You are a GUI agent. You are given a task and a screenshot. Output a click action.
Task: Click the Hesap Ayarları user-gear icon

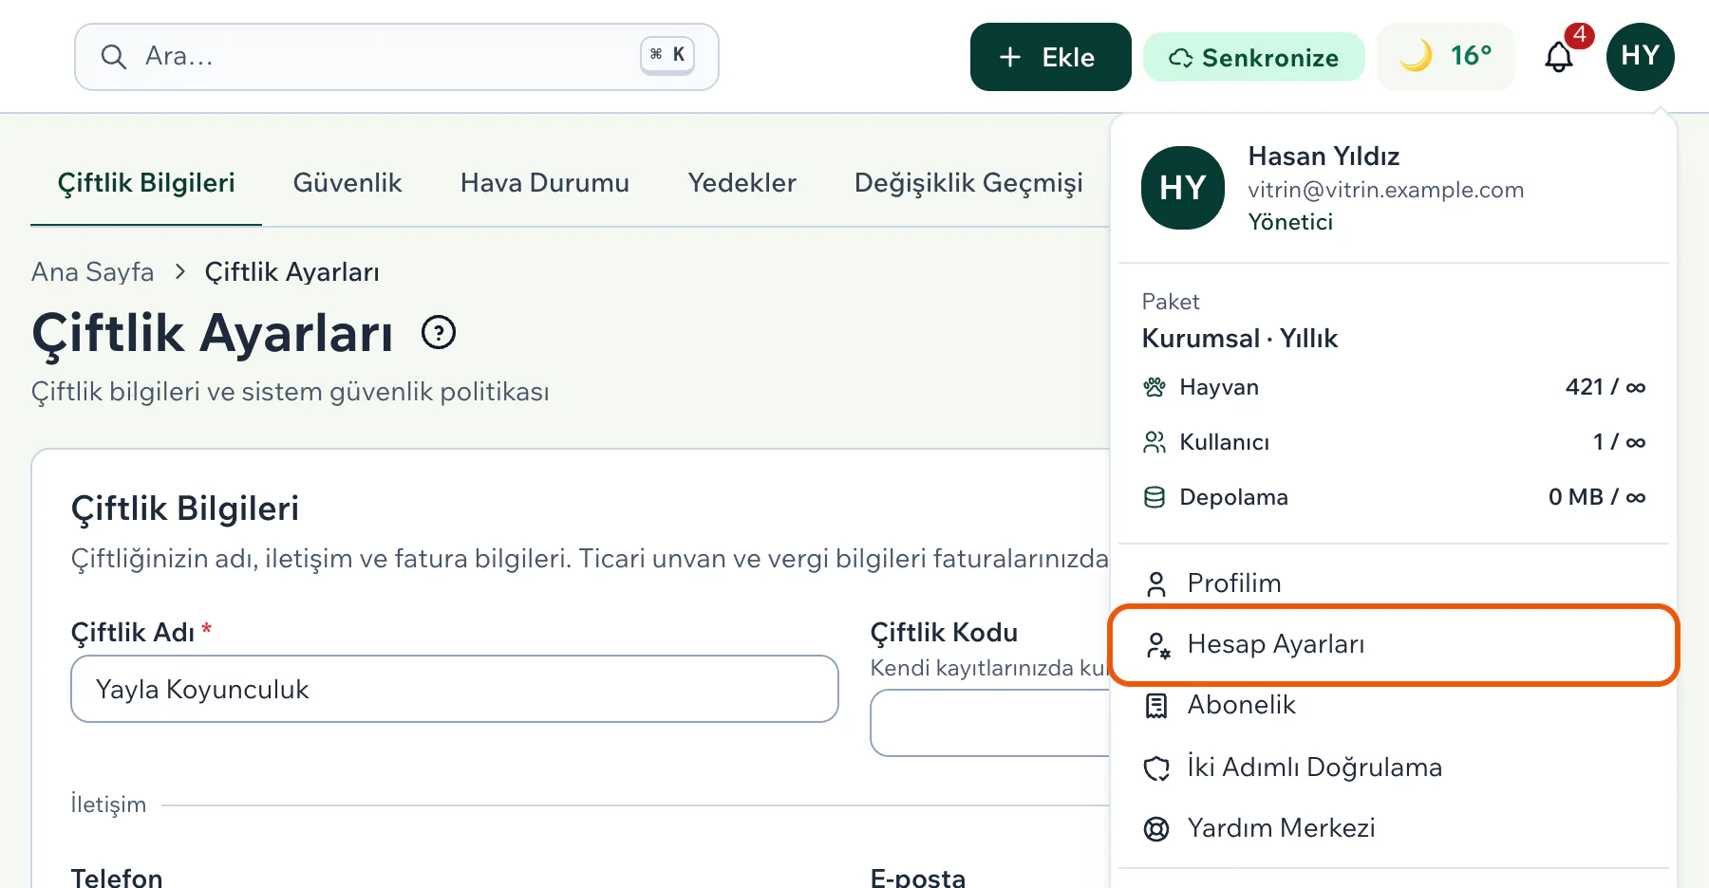pyautogui.click(x=1157, y=645)
